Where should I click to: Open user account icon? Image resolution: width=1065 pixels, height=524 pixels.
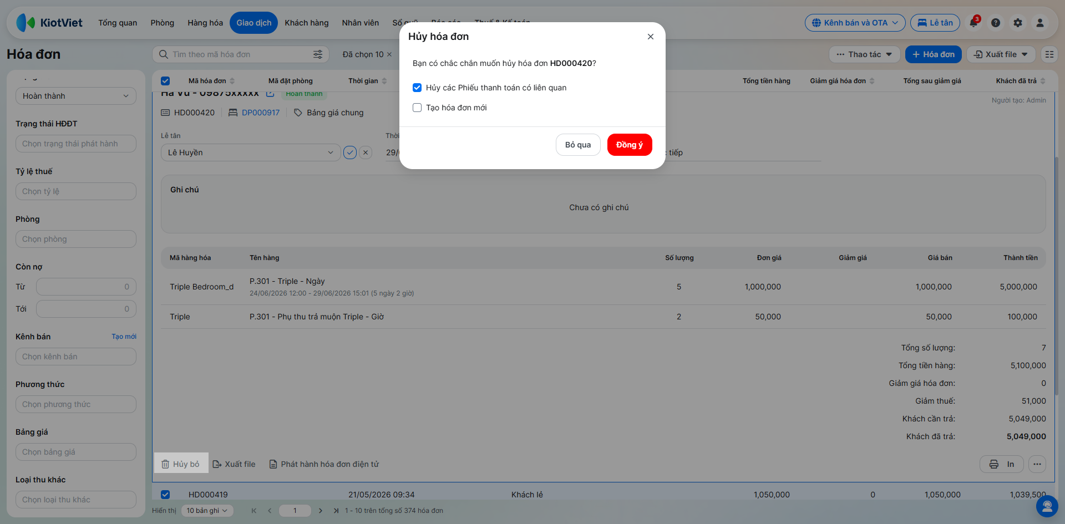pos(1040,23)
